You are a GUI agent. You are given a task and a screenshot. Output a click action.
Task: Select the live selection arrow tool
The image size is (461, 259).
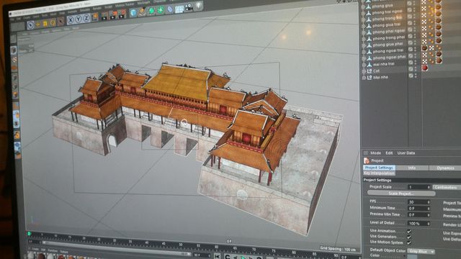click(x=30, y=25)
